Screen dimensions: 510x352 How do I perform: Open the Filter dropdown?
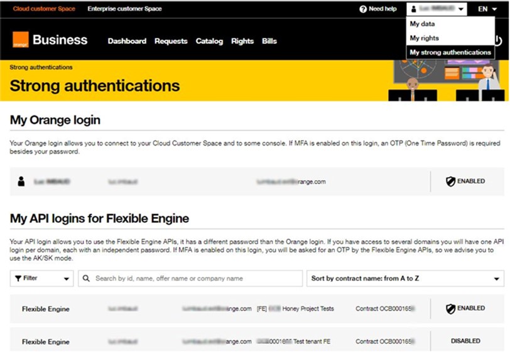(x=41, y=278)
